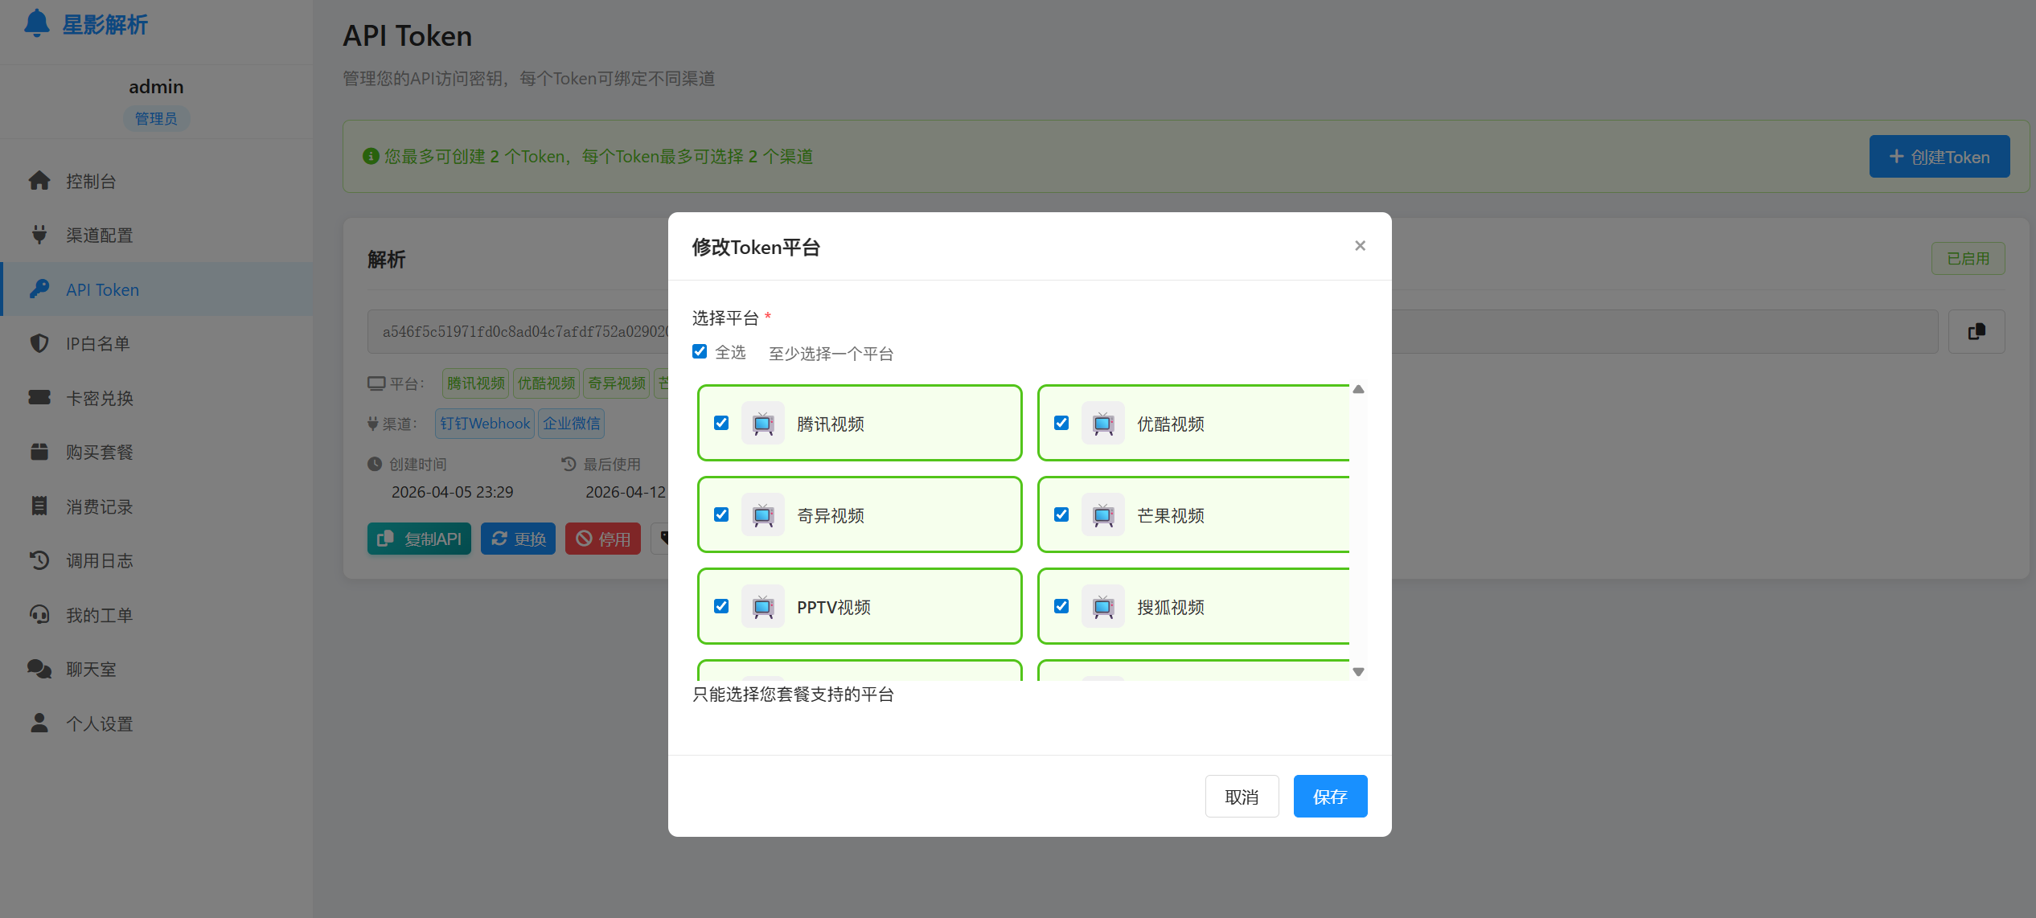The image size is (2036, 918).
Task: Click the 腾讯视频 platform tag behind dialog
Action: tap(475, 383)
